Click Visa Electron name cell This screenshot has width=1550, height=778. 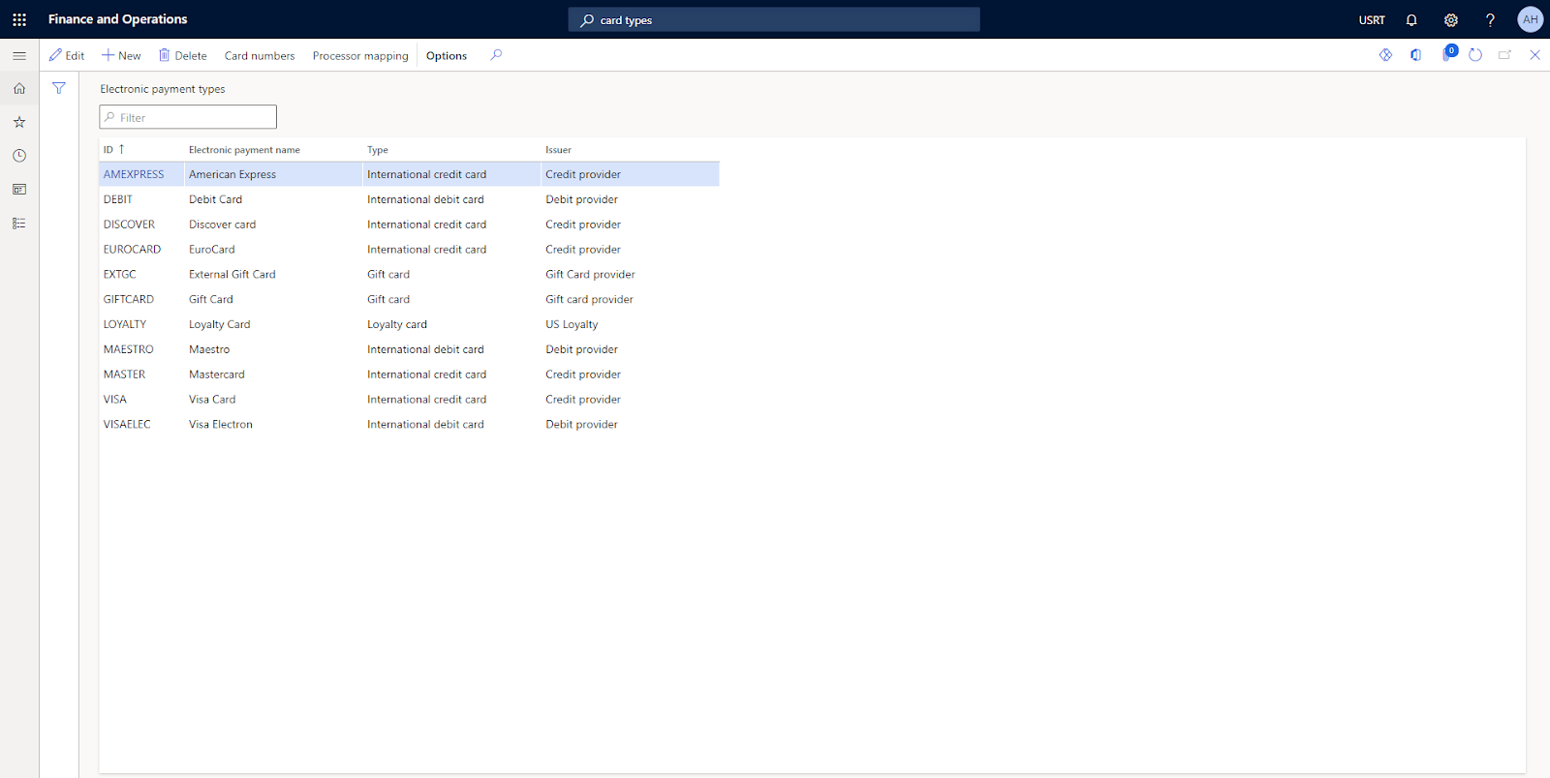[x=221, y=425]
